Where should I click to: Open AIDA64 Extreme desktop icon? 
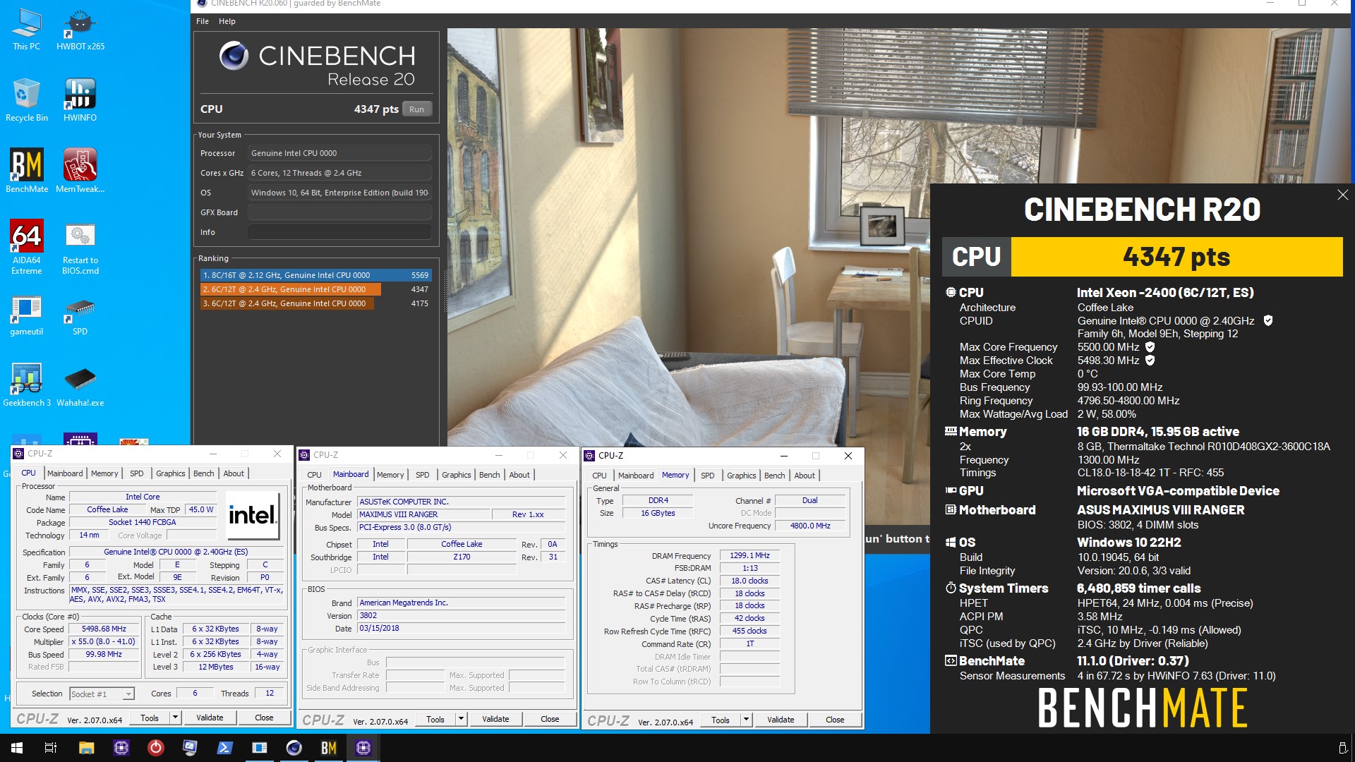click(27, 247)
